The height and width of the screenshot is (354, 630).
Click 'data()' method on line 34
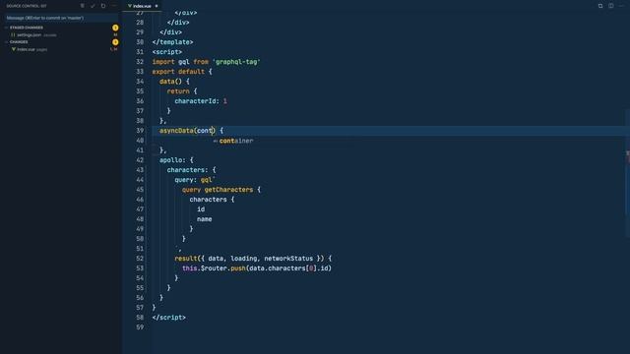tap(170, 82)
